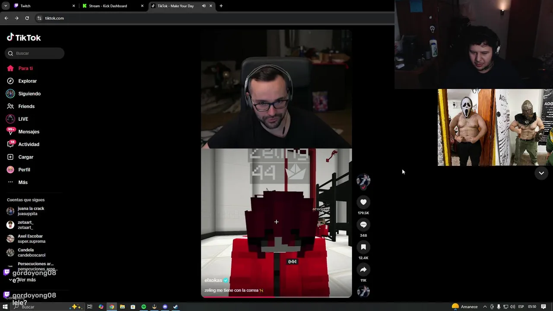This screenshot has width=553, height=311.
Task: Show hidden system tray icons
Action: 485,307
